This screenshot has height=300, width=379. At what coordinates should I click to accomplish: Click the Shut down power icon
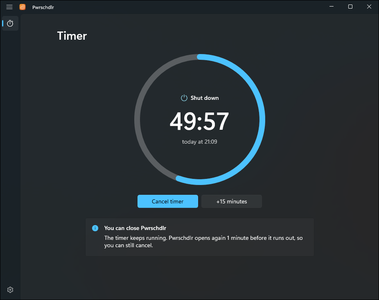[184, 98]
